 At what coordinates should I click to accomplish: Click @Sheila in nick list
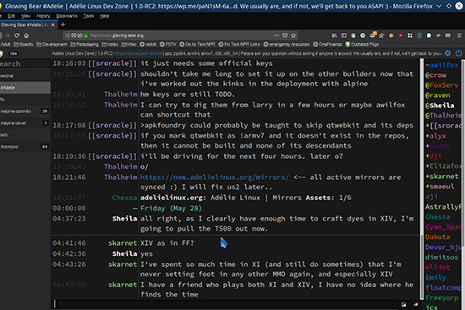click(x=440, y=106)
